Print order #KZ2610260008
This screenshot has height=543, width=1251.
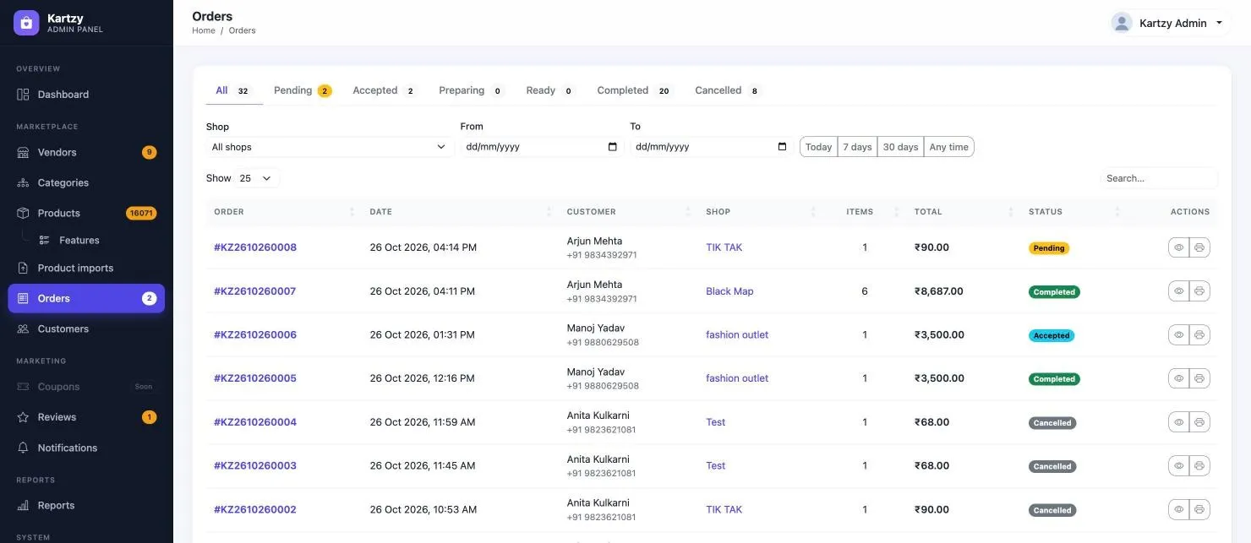point(1199,247)
